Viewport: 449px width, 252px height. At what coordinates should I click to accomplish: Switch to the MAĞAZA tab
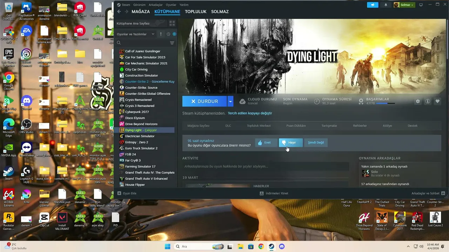tap(141, 12)
